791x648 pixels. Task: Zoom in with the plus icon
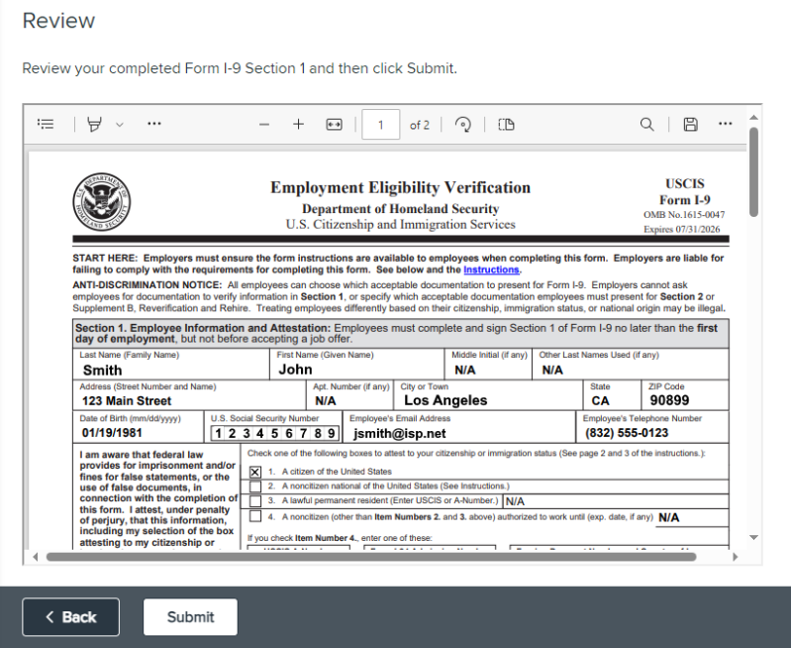tap(298, 124)
